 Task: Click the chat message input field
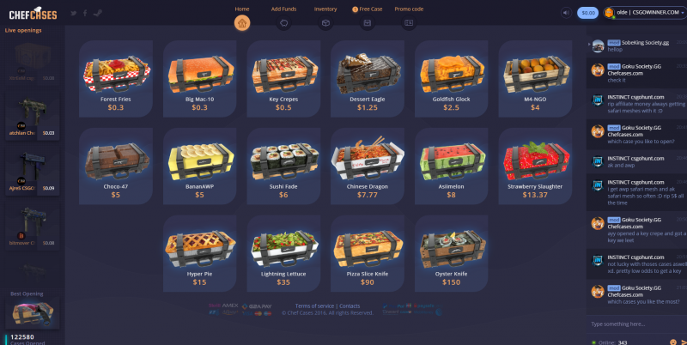pyautogui.click(x=631, y=324)
